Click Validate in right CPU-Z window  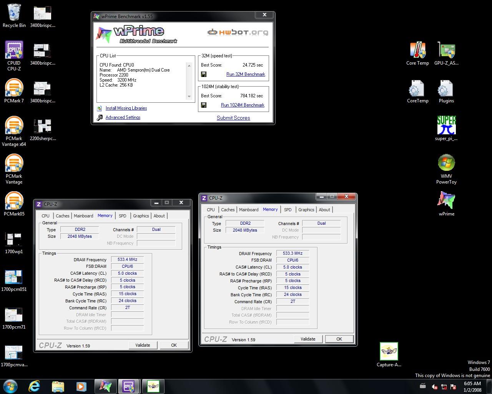[308, 339]
